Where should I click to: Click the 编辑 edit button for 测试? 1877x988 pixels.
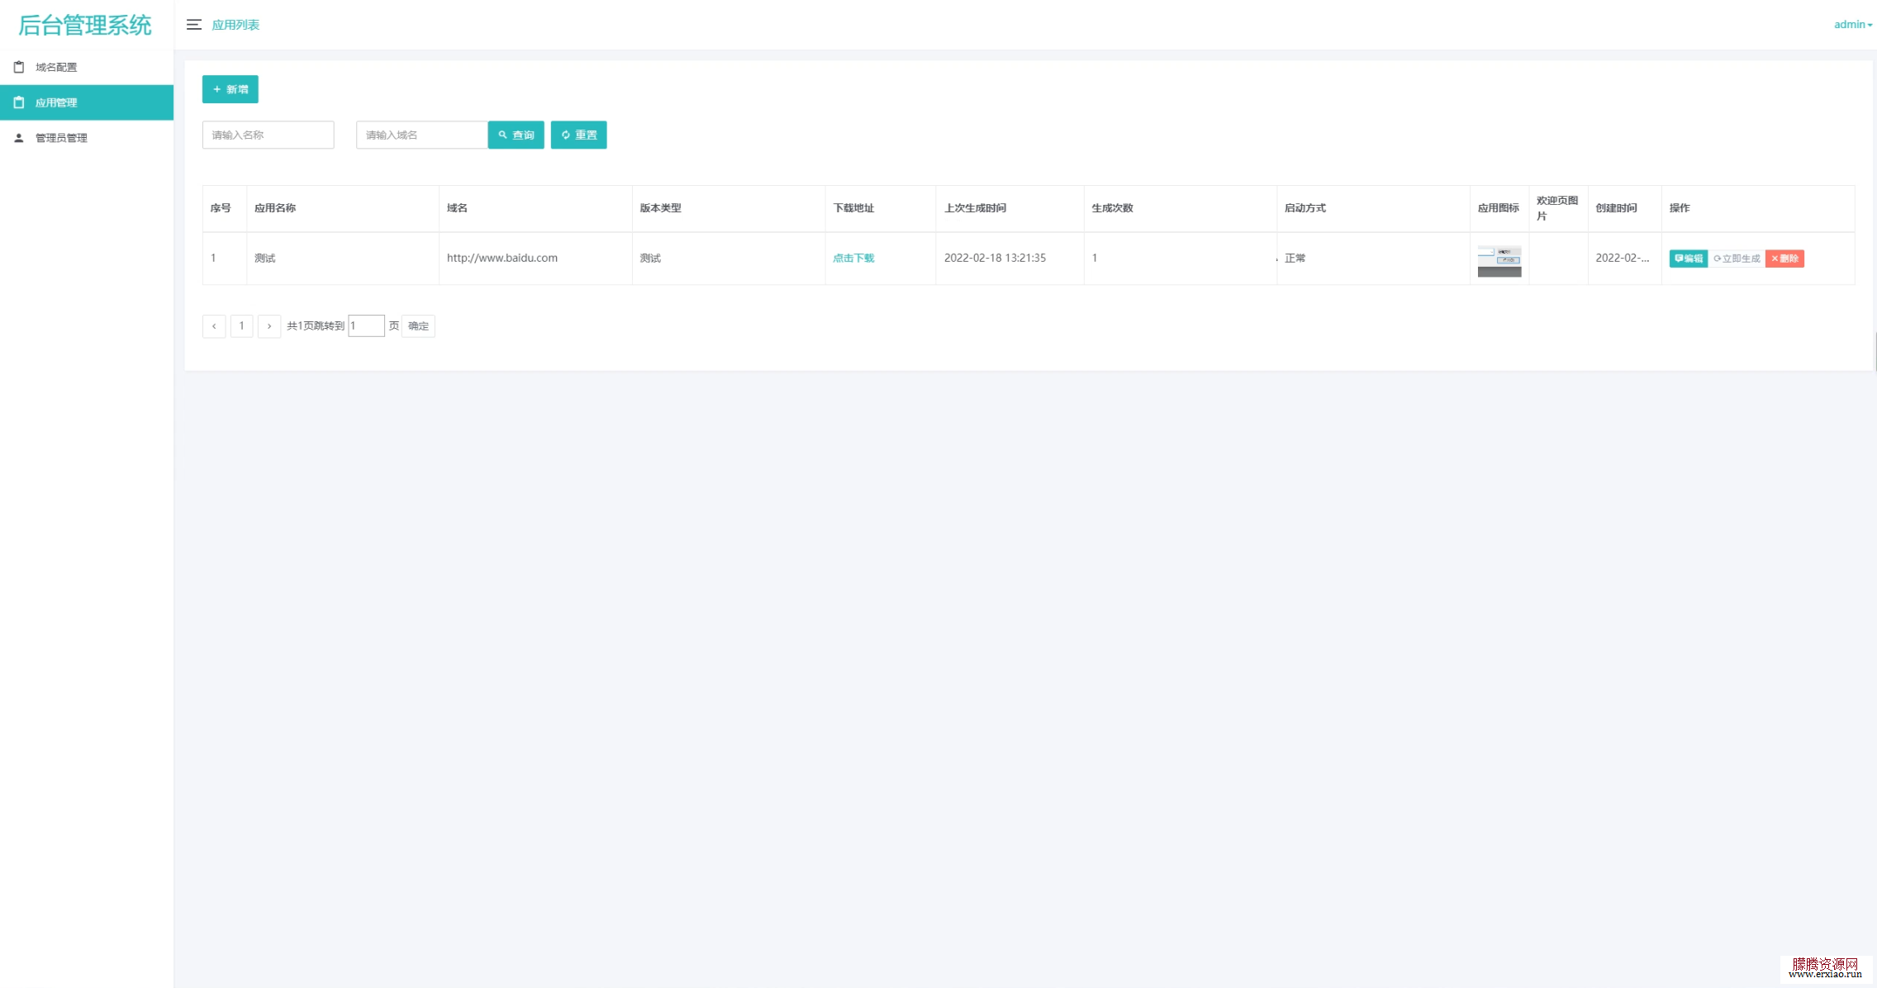[1689, 259]
